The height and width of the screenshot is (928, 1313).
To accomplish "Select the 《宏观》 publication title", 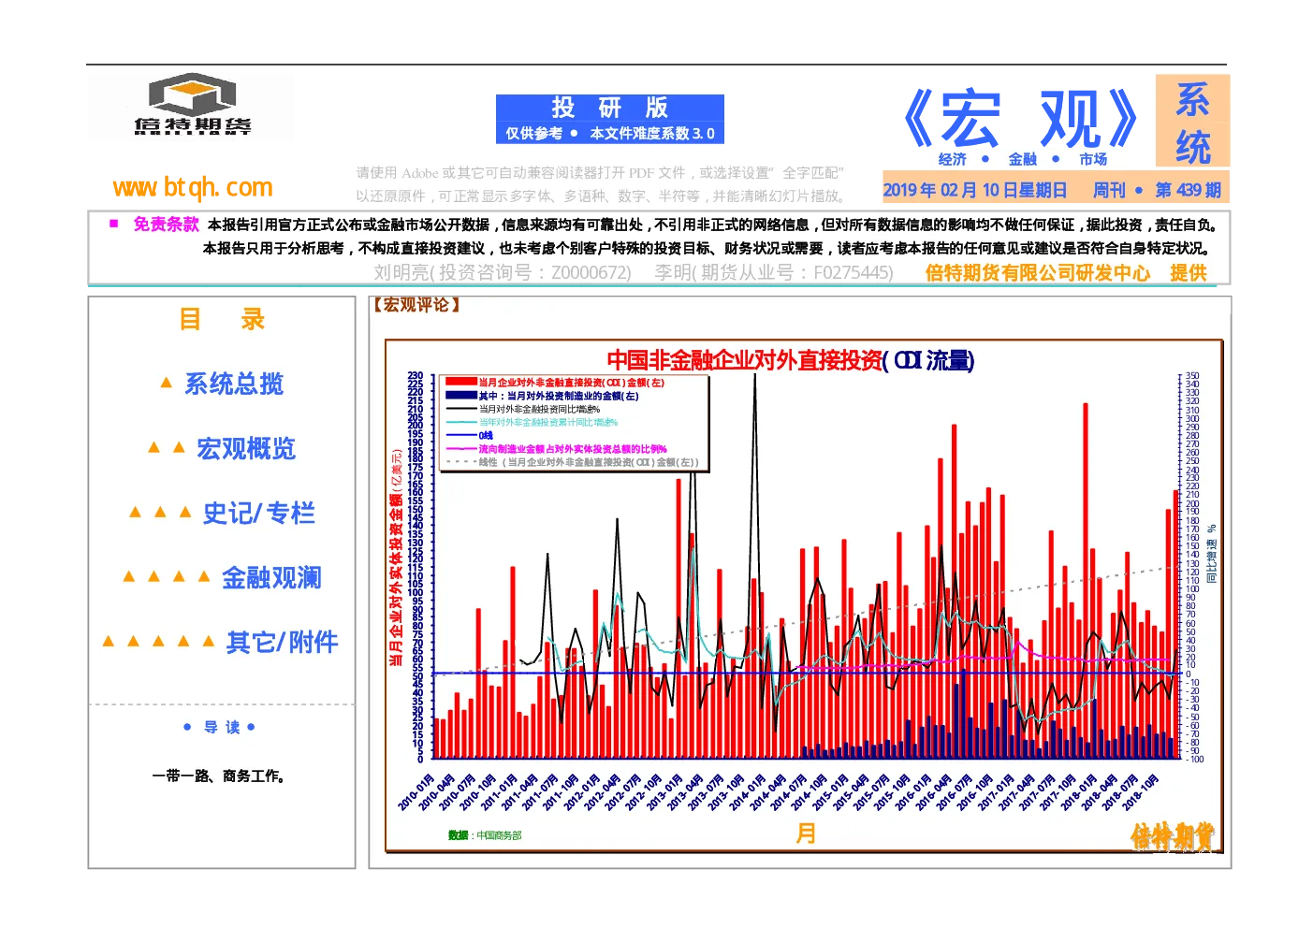I will [1020, 120].
